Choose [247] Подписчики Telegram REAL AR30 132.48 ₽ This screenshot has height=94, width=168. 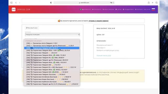tap(52, 70)
